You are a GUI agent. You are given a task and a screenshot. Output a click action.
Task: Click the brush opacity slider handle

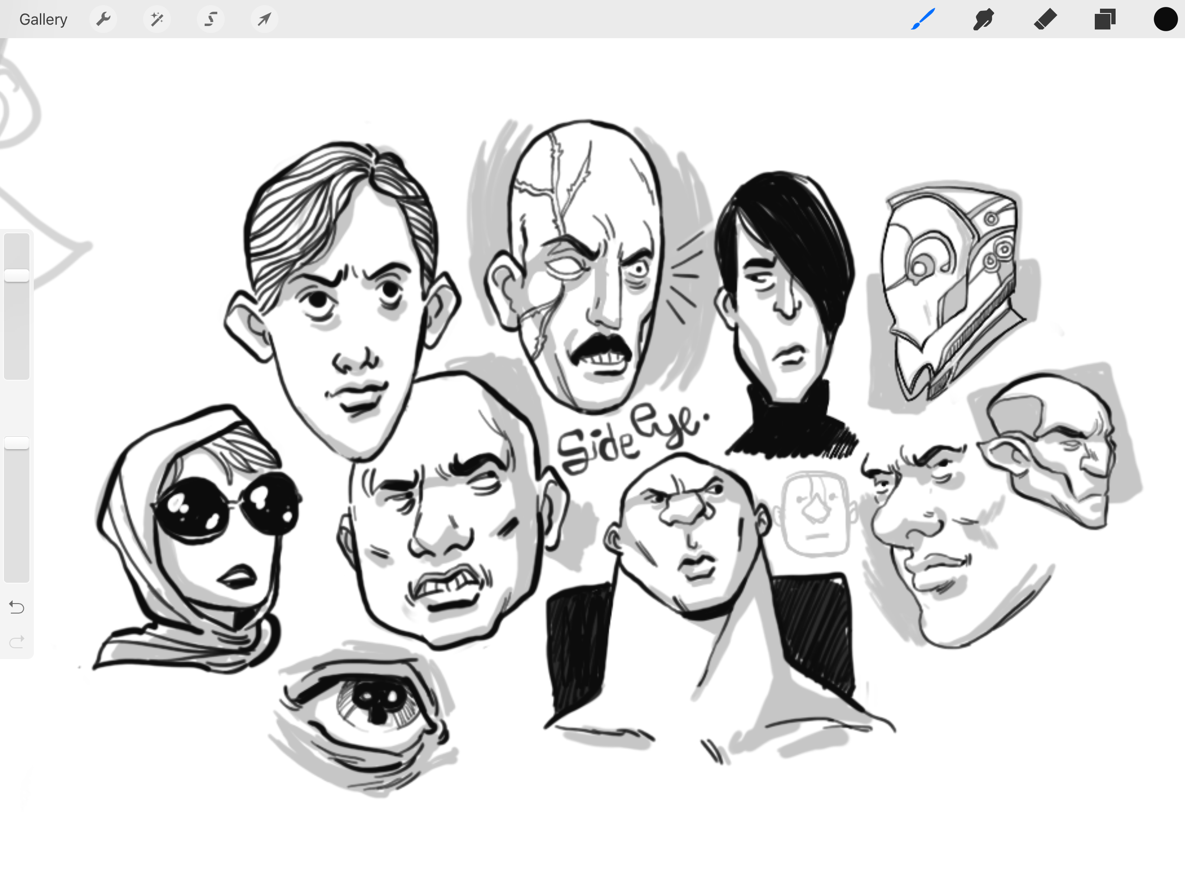[x=16, y=443]
